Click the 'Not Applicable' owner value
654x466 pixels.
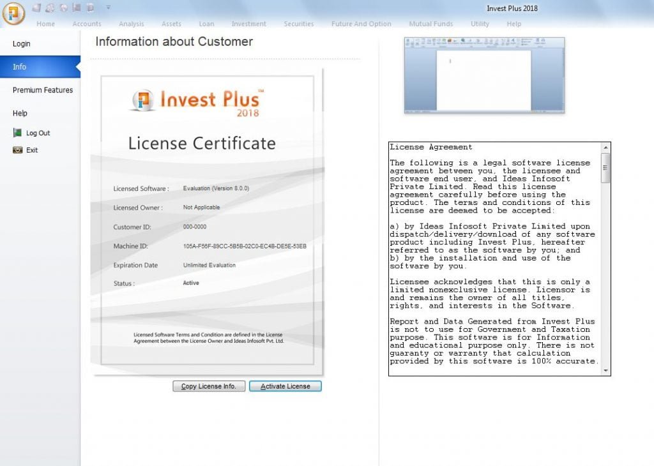point(201,207)
